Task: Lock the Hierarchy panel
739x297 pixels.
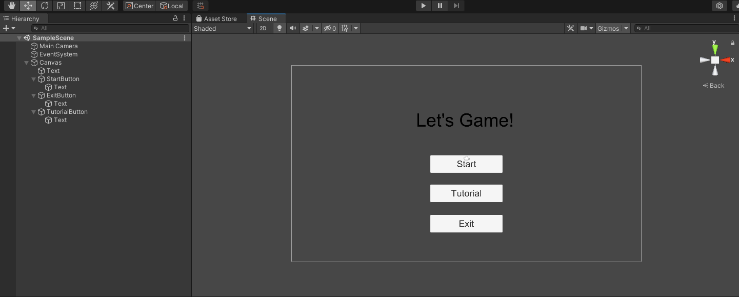Action: (175, 18)
